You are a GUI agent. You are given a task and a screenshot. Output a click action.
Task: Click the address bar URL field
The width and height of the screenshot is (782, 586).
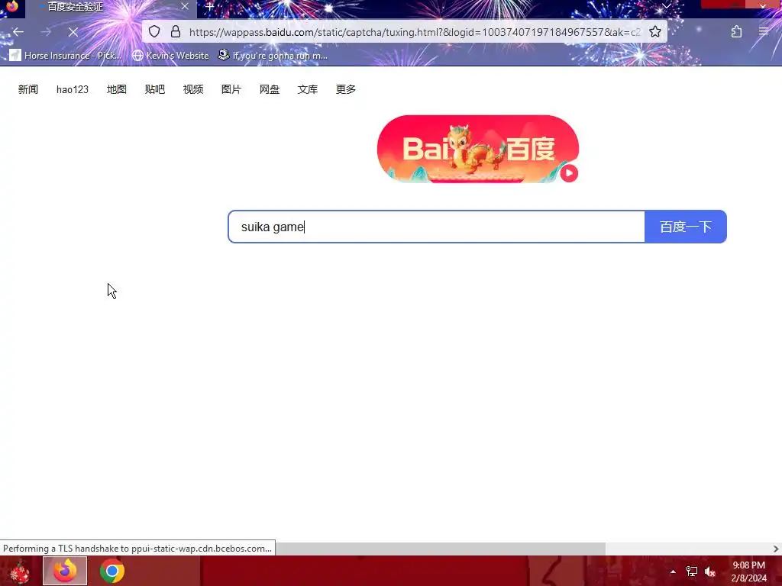coord(414,32)
